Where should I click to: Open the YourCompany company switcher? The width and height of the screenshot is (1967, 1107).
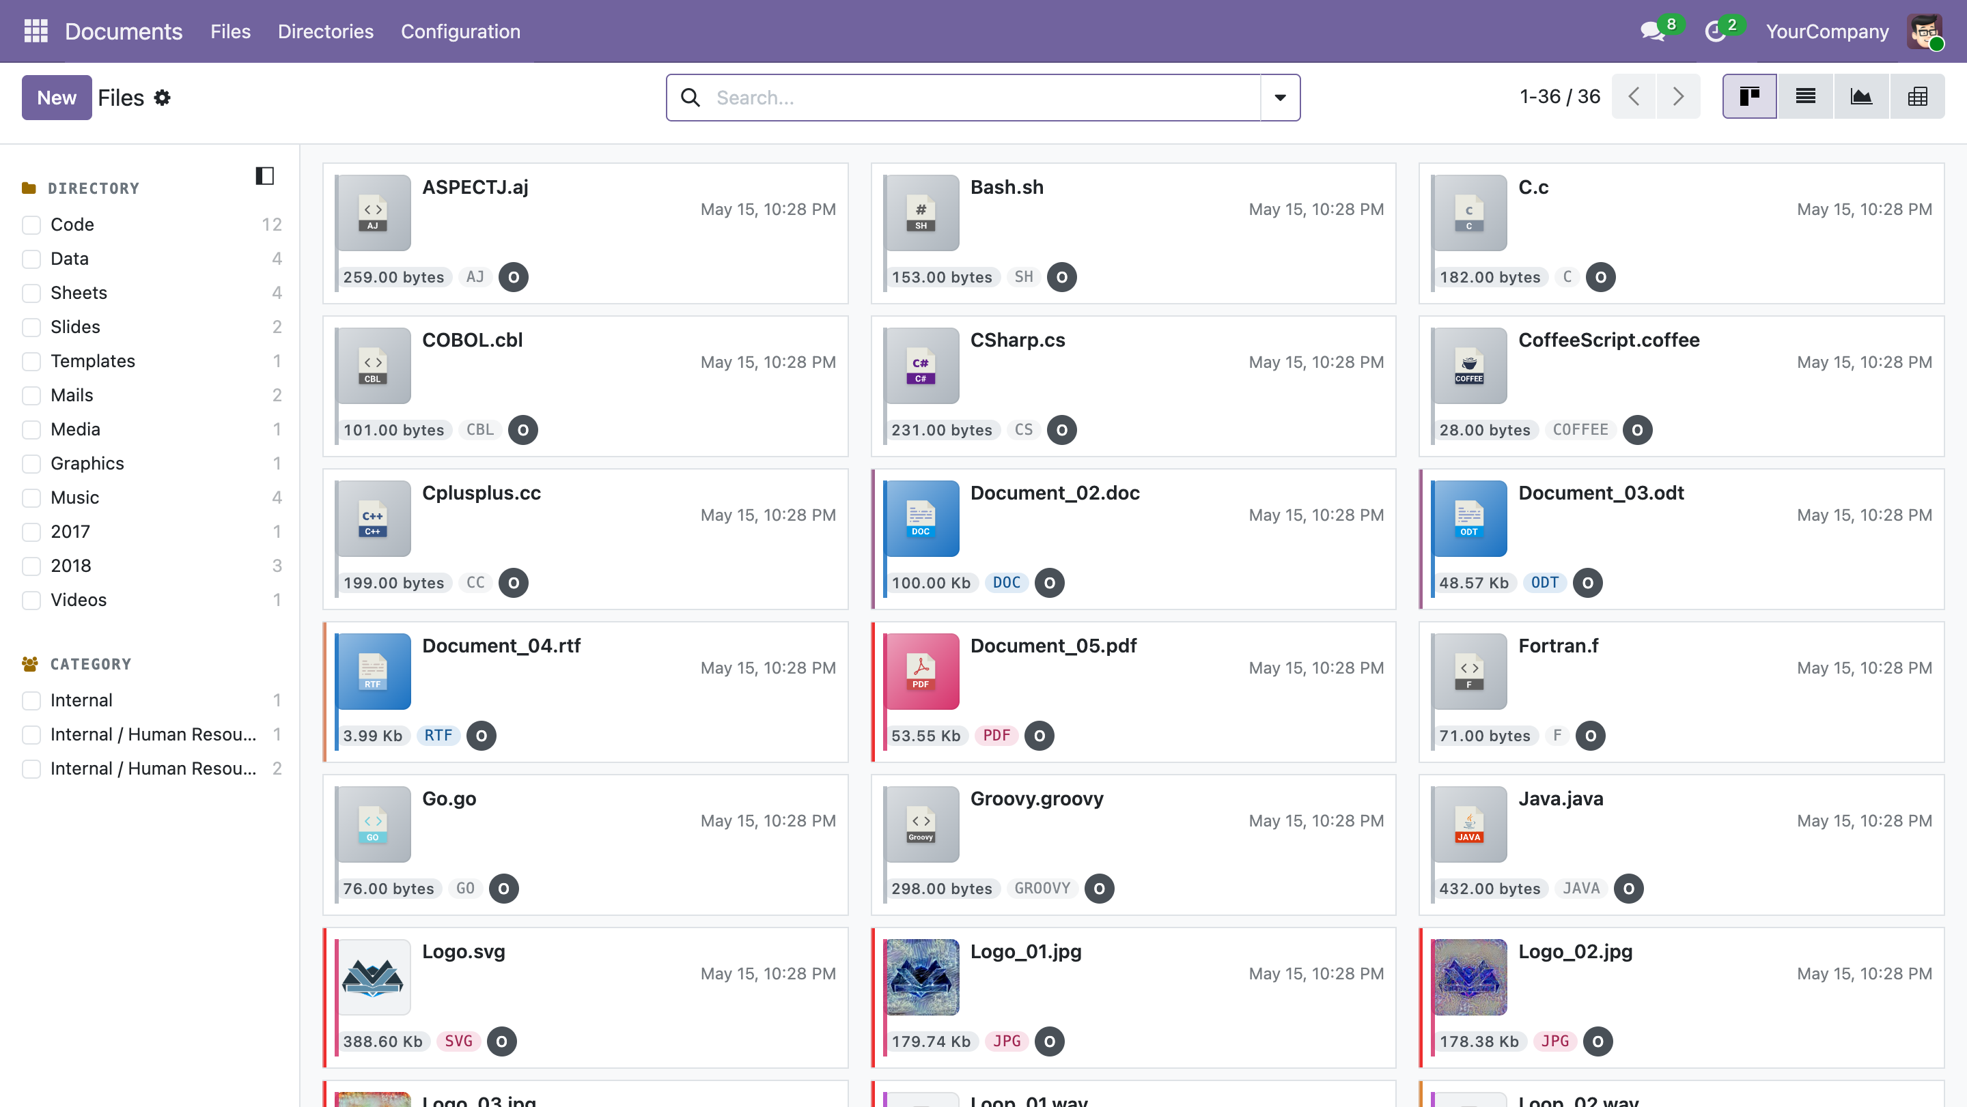point(1826,31)
